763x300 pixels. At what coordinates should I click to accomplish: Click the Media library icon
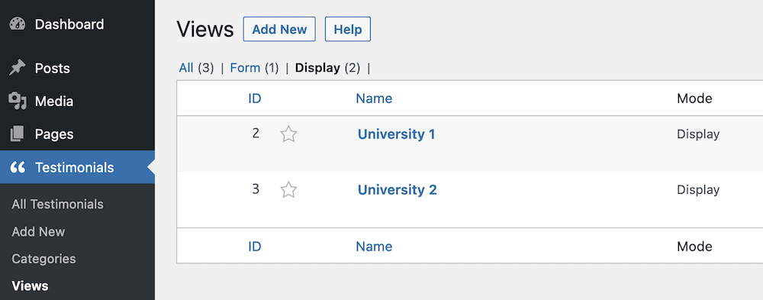[18, 102]
